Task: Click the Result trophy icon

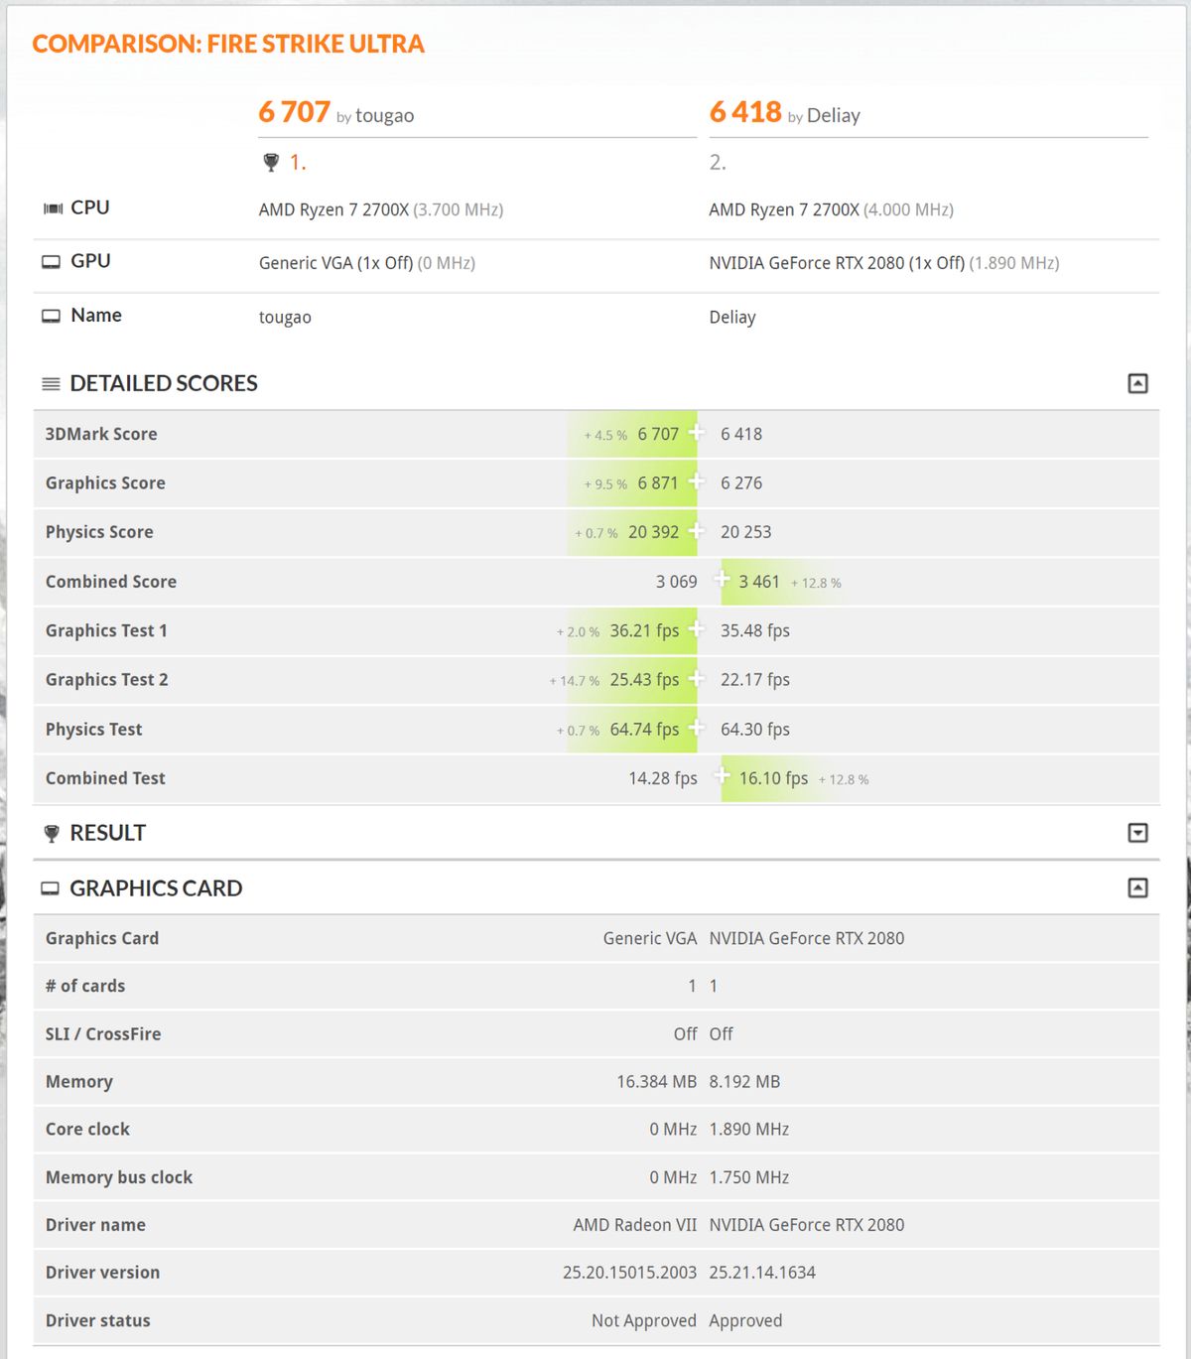Action: [x=52, y=834]
